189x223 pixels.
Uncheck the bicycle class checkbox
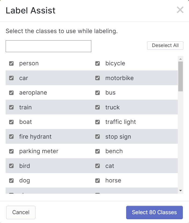(97, 63)
